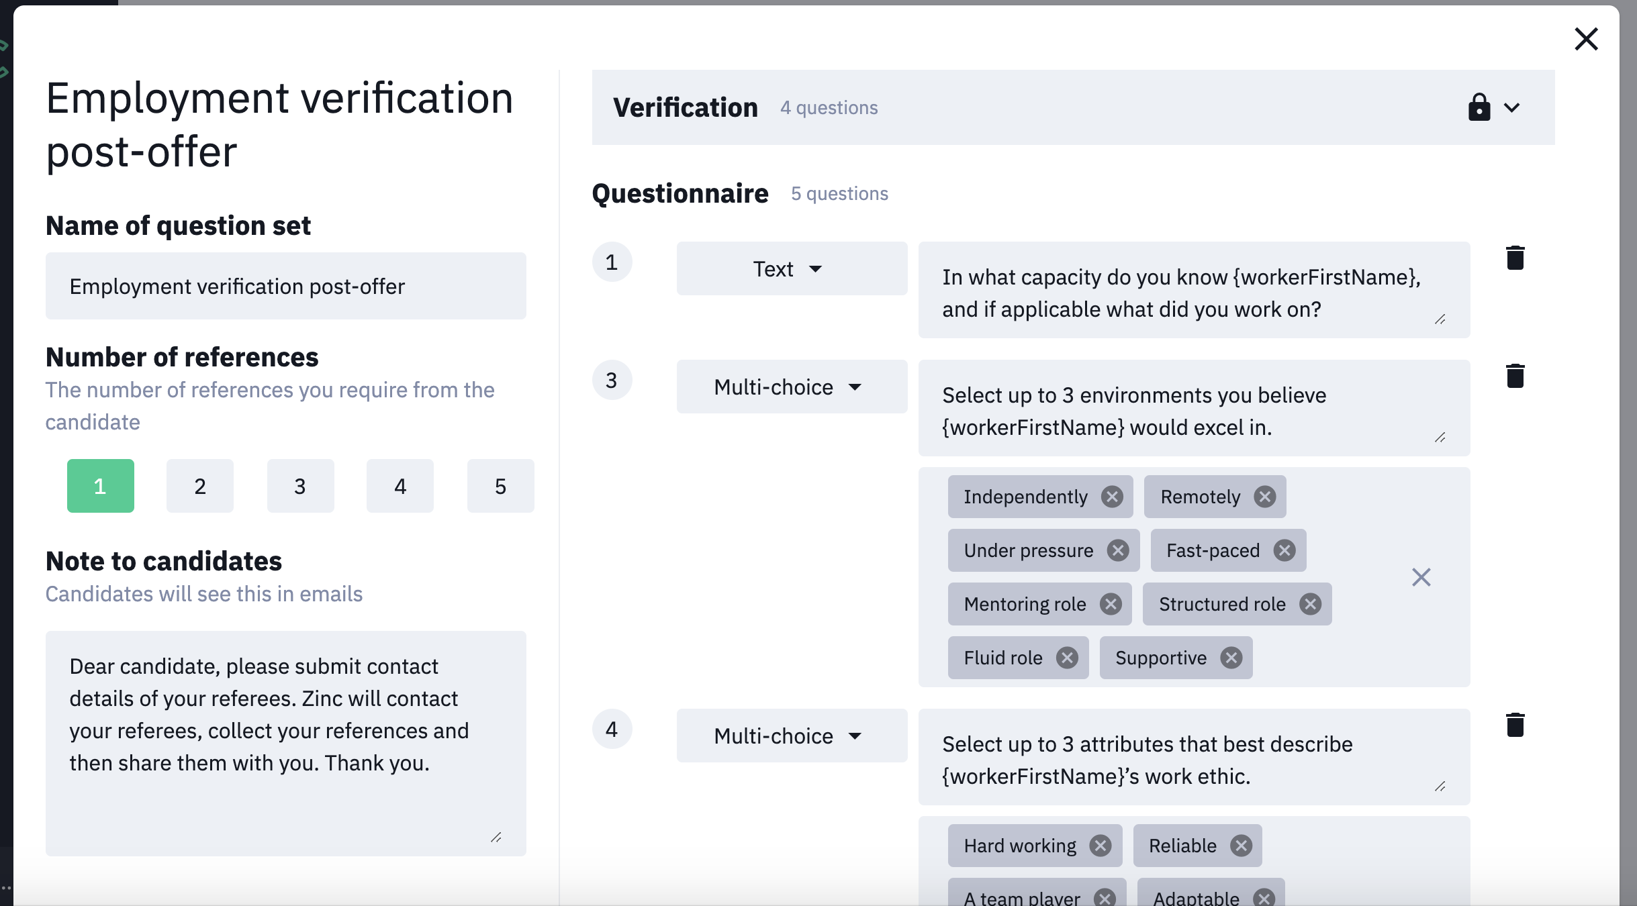Clear all environment options with X

[x=1421, y=577]
